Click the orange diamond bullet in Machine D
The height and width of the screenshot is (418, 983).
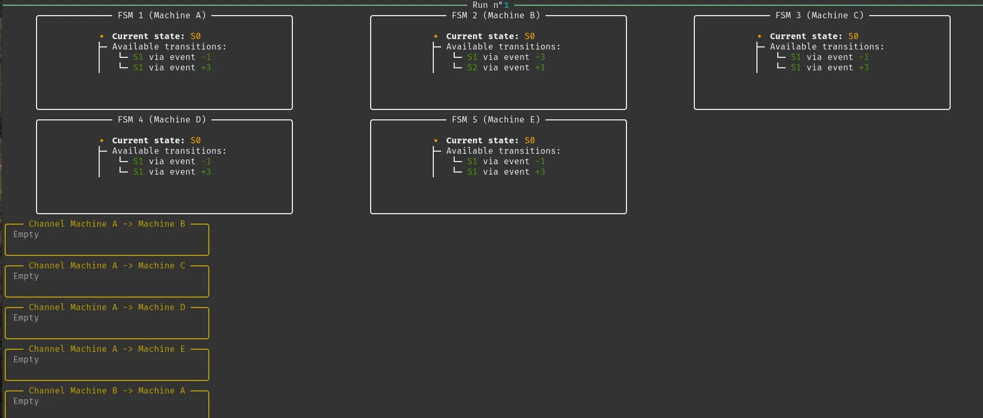102,141
